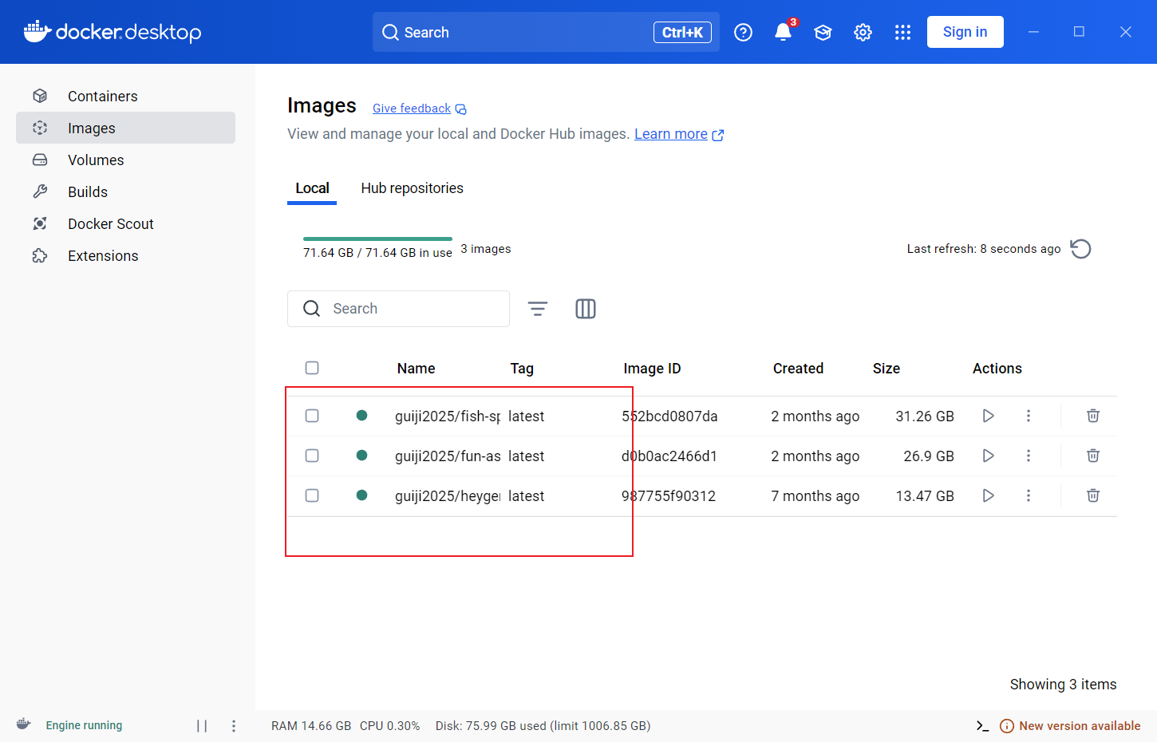Open more actions for 13.47 GB image
Screen dimensions: 1157x742
tap(1029, 495)
